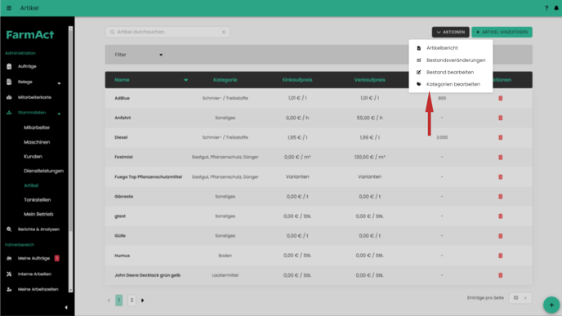Expand the Belege submenu

tap(59, 83)
